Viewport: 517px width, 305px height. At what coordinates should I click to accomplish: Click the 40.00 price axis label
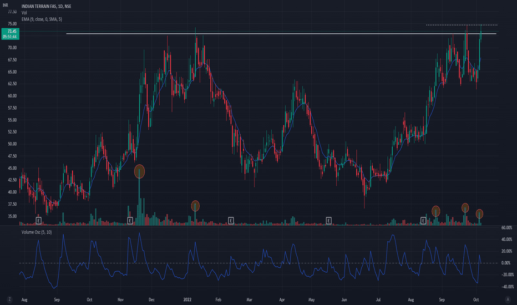pos(12,192)
